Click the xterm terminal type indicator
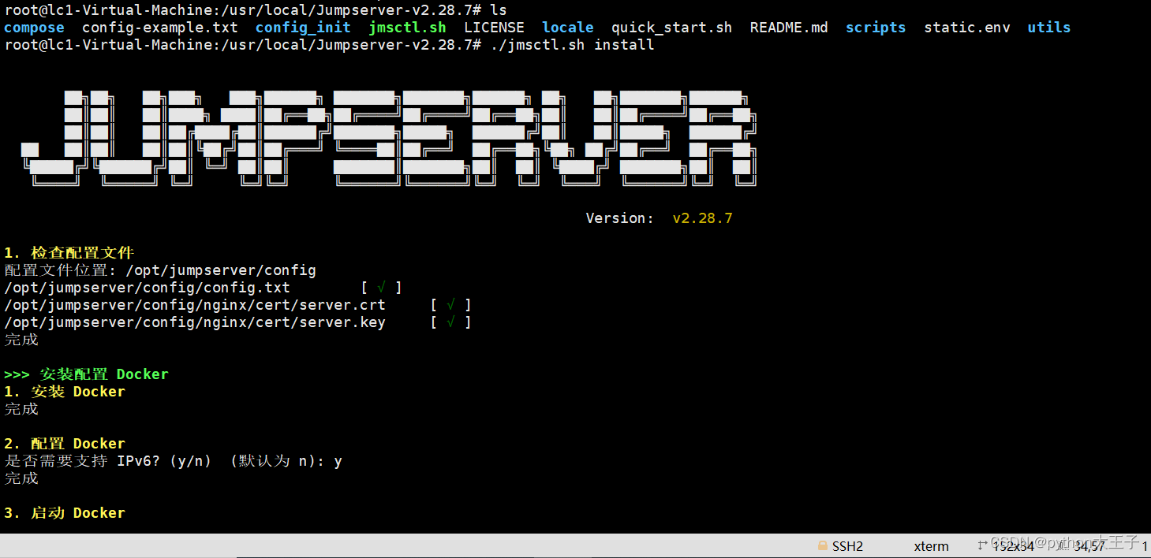The height and width of the screenshot is (558, 1151). (x=931, y=545)
